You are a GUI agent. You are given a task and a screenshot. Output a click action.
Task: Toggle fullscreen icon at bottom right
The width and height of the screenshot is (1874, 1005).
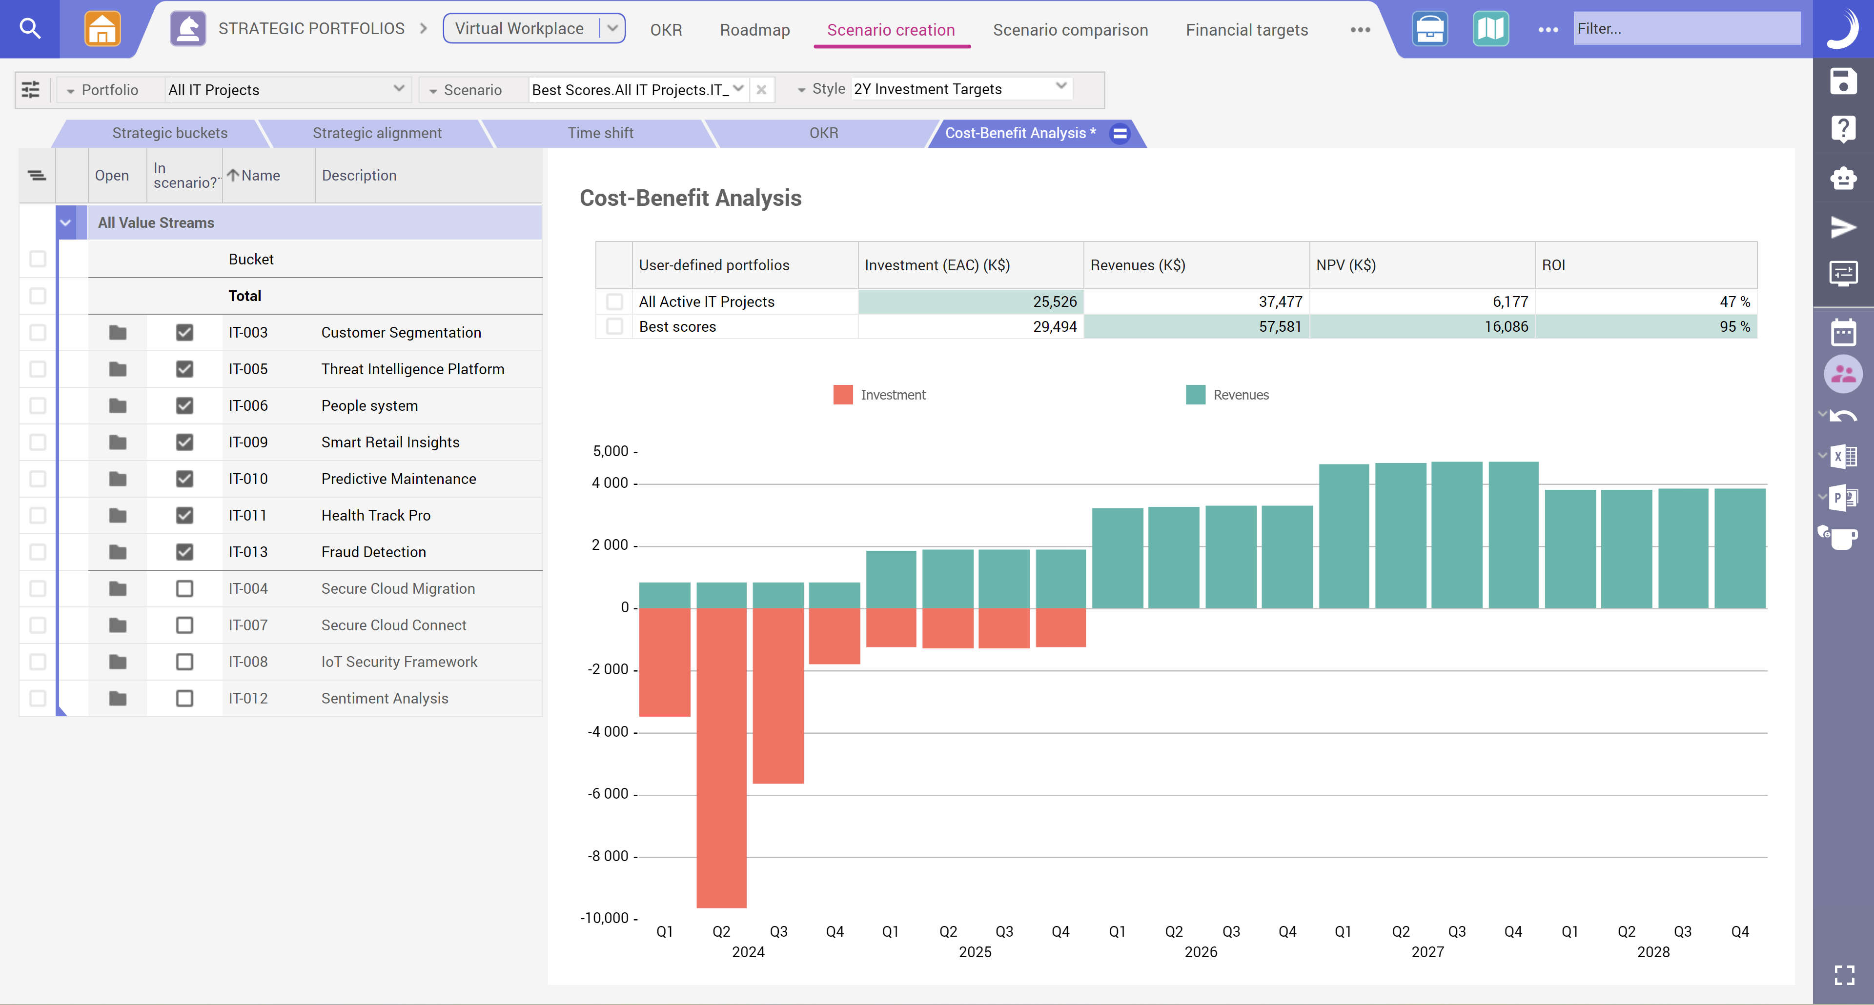(1844, 974)
